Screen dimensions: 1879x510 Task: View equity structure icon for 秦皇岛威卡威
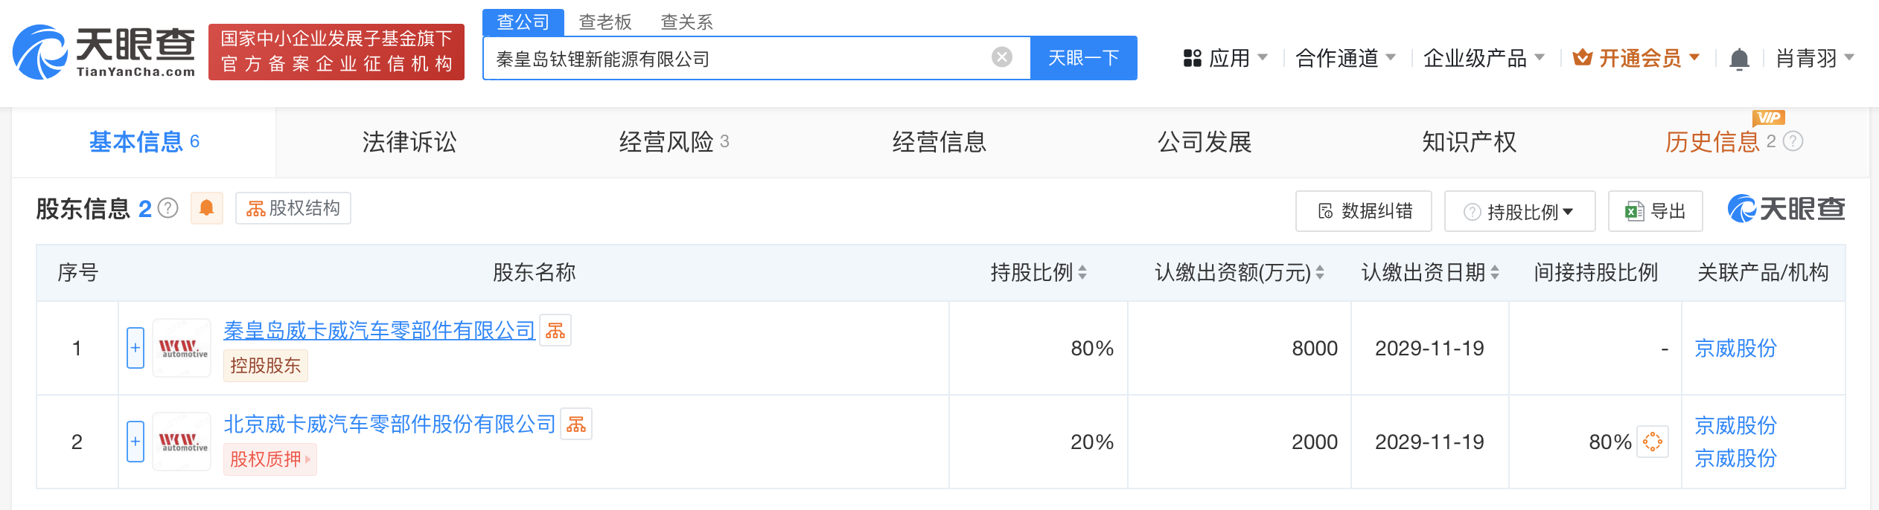(x=555, y=331)
